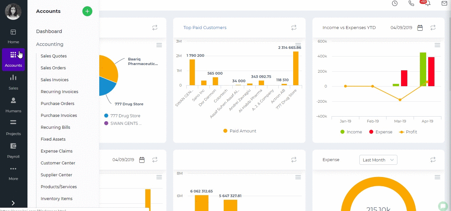Refresh the Top Paid Customers widget
Viewport: 451px width, 211px height.
click(294, 28)
